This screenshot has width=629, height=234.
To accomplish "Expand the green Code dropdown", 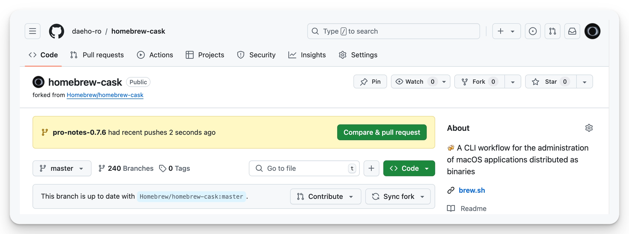I will 409,168.
